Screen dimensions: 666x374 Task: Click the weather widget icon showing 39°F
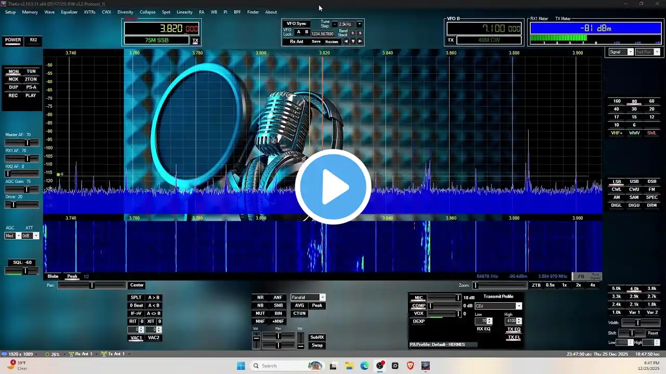point(11,365)
